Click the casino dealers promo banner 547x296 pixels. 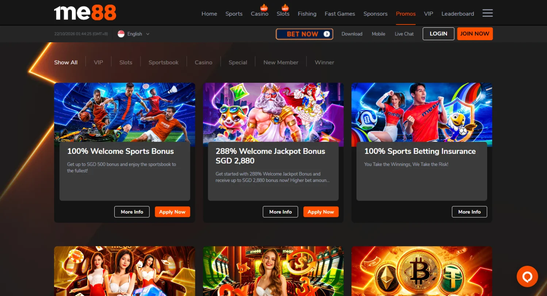[x=125, y=271]
